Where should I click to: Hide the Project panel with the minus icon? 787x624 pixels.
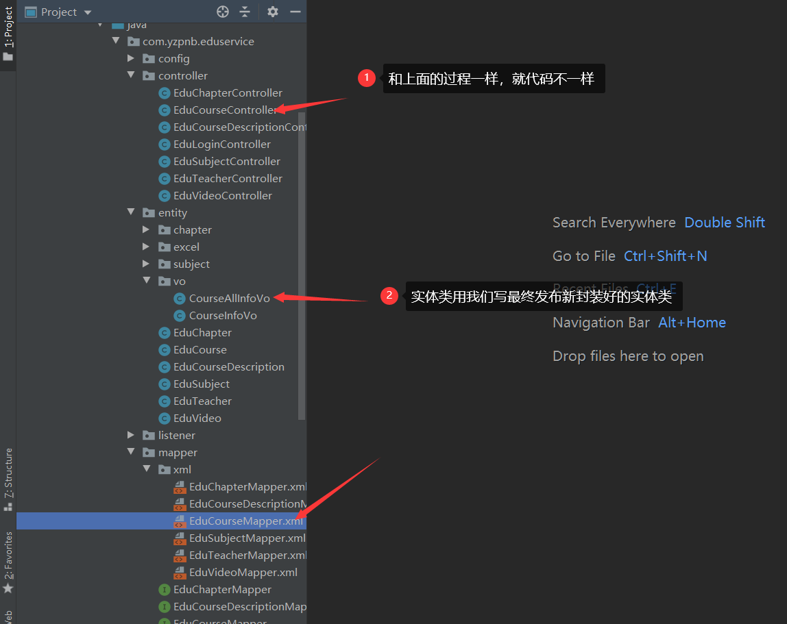[295, 12]
